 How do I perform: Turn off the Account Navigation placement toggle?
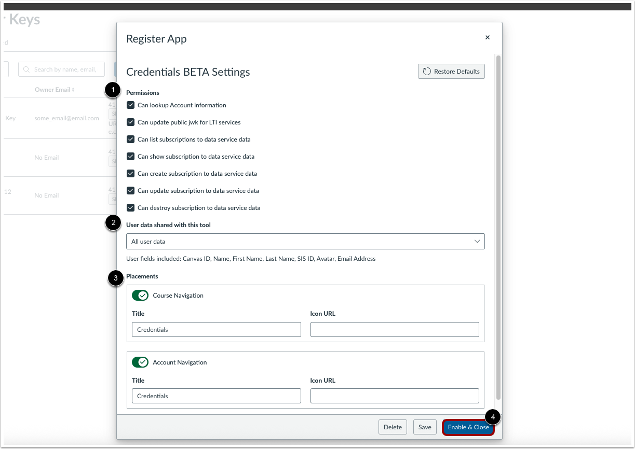pos(140,362)
